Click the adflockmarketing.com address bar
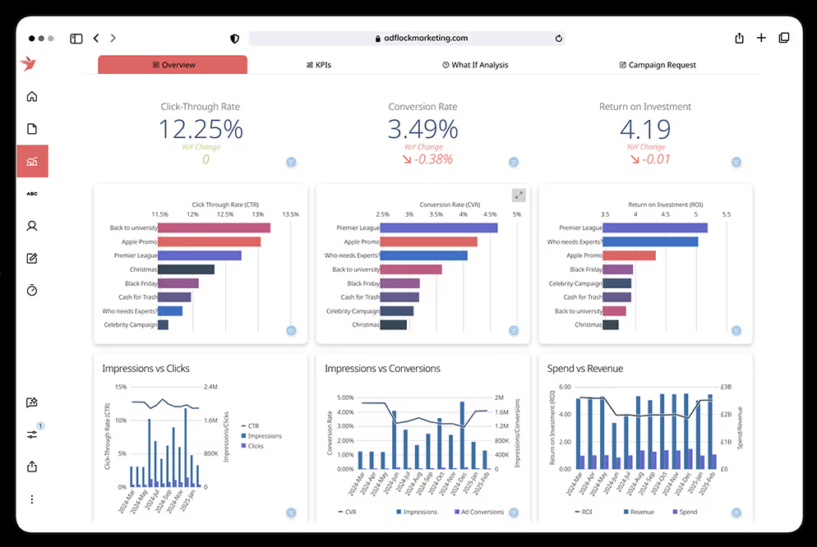The height and width of the screenshot is (547, 817). coord(407,38)
